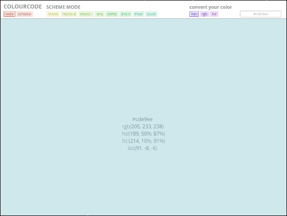Click the rgb(205, 233, 238) value
287x216 pixels.
[x=143, y=126]
